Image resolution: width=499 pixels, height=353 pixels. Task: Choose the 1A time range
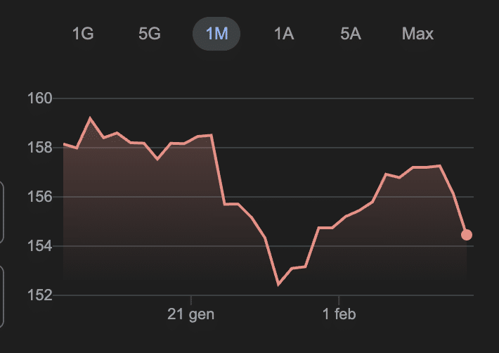(x=283, y=34)
